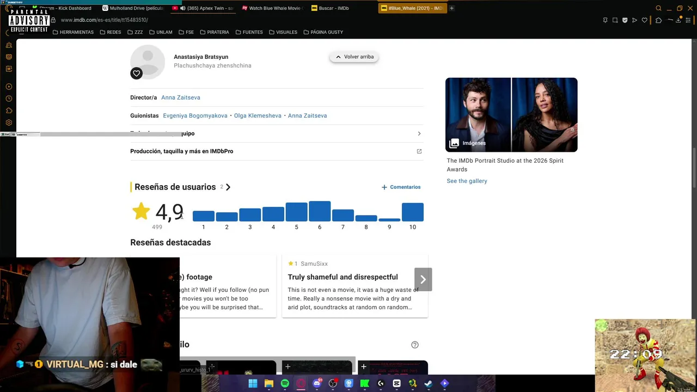The image size is (697, 392).
Task: Add Anastasiya Bratsyun to favorites with heart icon
Action: tap(137, 73)
